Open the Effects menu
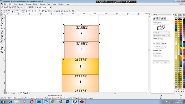The height and width of the screenshot is (104, 185). (35, 4)
